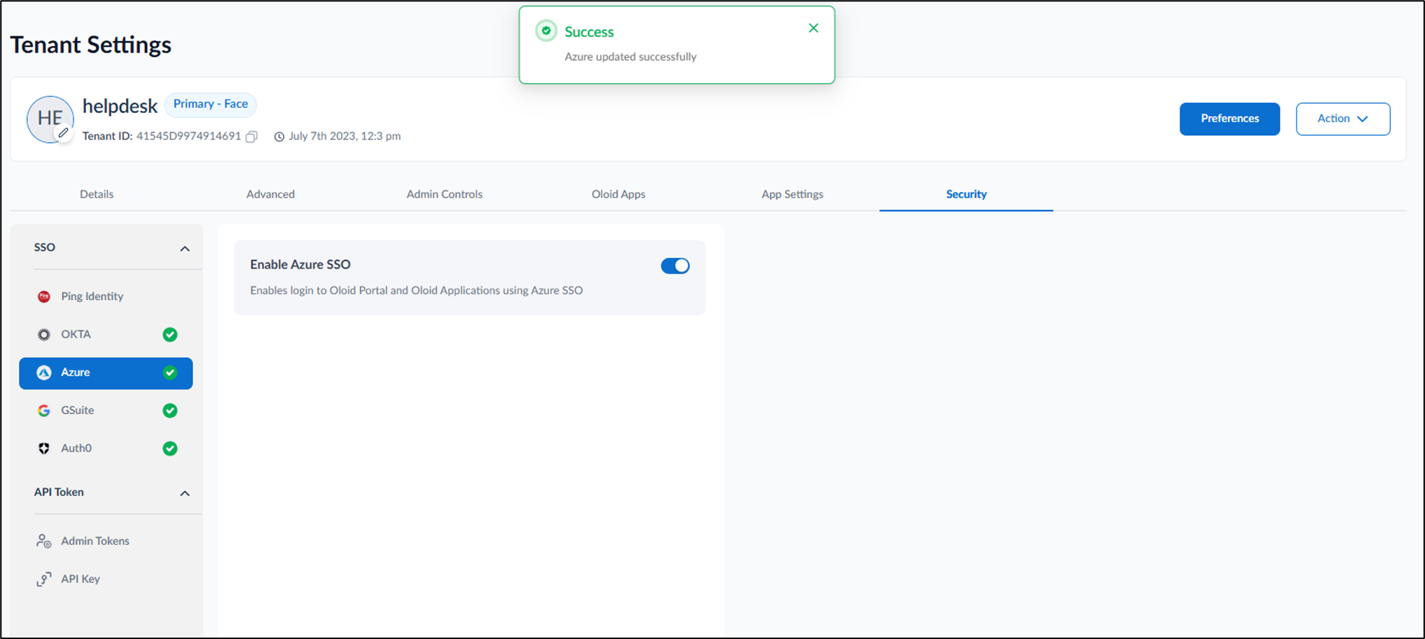
Task: Click the GSuite Google logo icon
Action: [44, 411]
